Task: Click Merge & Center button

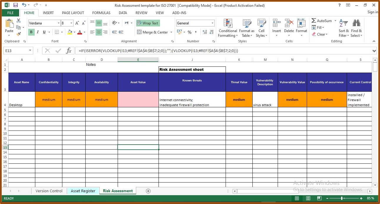Action: click(152, 32)
